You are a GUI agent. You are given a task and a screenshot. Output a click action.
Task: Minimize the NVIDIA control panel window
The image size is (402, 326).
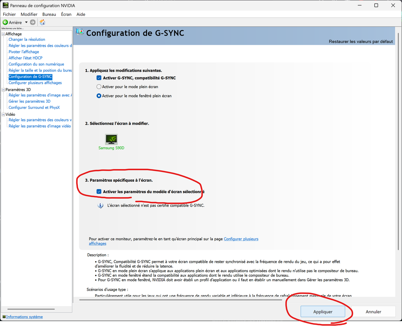pos(360,5)
